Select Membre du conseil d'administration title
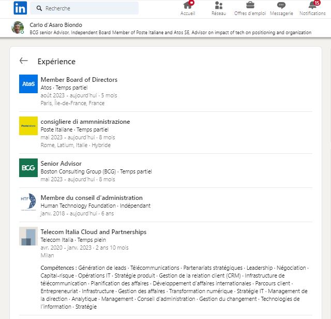This screenshot has width=331, height=319. coord(92,198)
